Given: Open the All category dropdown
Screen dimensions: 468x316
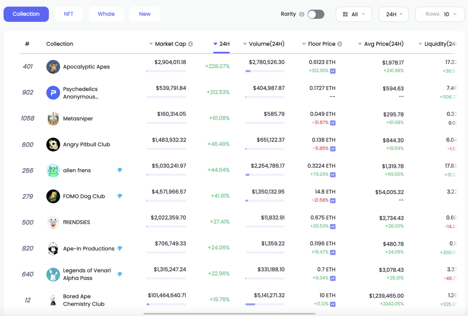Looking at the screenshot, I should [354, 14].
